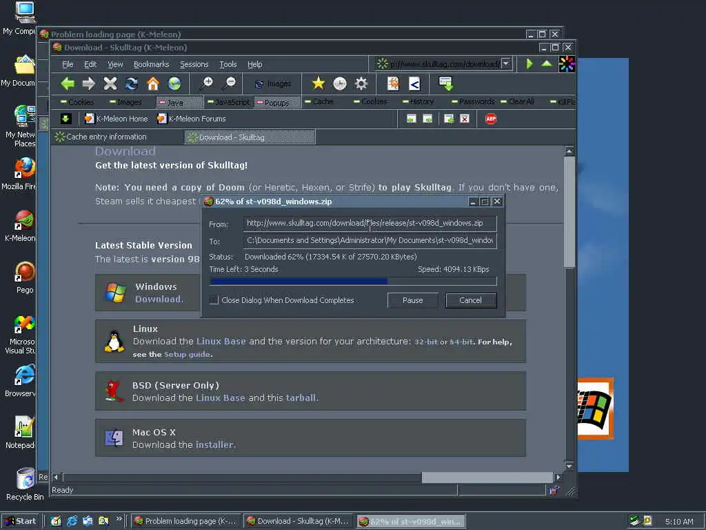Toggle Cookies privacy setting at far left

point(77,102)
